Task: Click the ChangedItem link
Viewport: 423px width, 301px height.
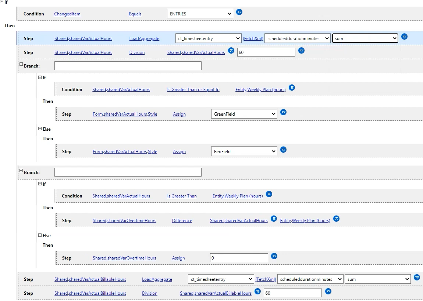Action: (x=67, y=14)
